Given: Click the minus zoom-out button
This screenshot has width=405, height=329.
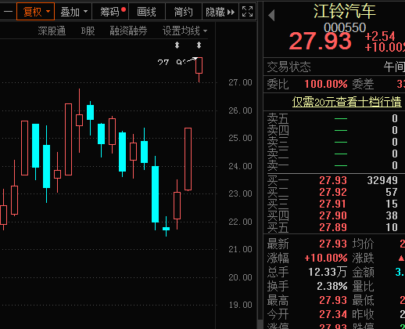Looking at the screenshot, I should pyautogui.click(x=8, y=12).
